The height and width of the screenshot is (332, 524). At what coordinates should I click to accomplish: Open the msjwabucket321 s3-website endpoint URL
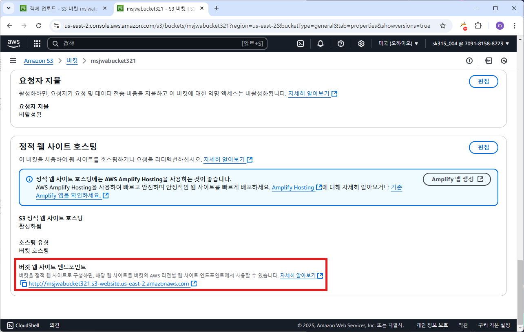109,284
